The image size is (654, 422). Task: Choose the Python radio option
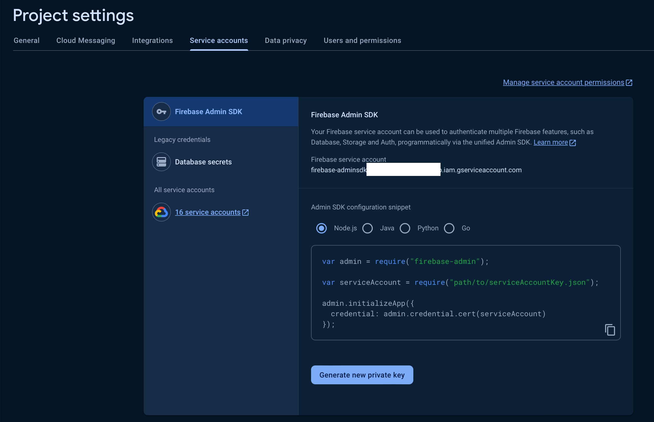405,228
